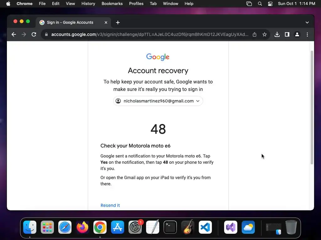Open Trash from the Dock
Image resolution: width=321 pixels, height=240 pixels.
[291, 227]
